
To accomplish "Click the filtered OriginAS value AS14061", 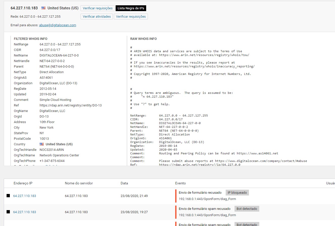I will pyautogui.click(x=46, y=78).
